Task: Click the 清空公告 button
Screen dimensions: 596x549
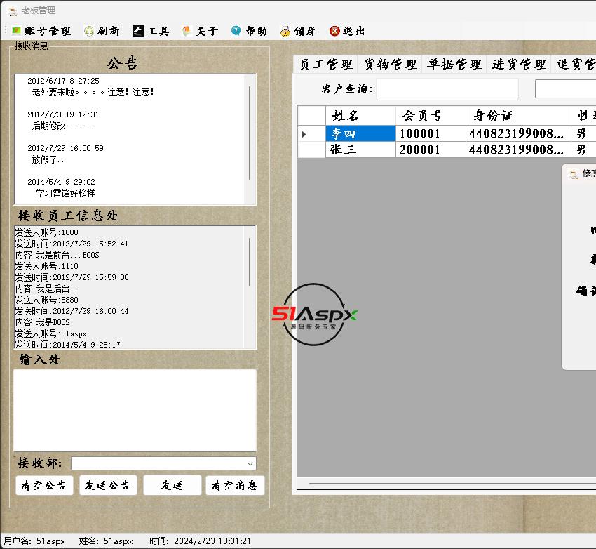Action: (44, 485)
